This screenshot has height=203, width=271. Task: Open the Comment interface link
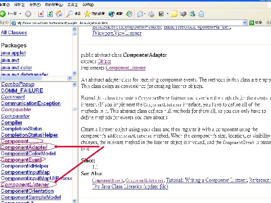click(13, 97)
